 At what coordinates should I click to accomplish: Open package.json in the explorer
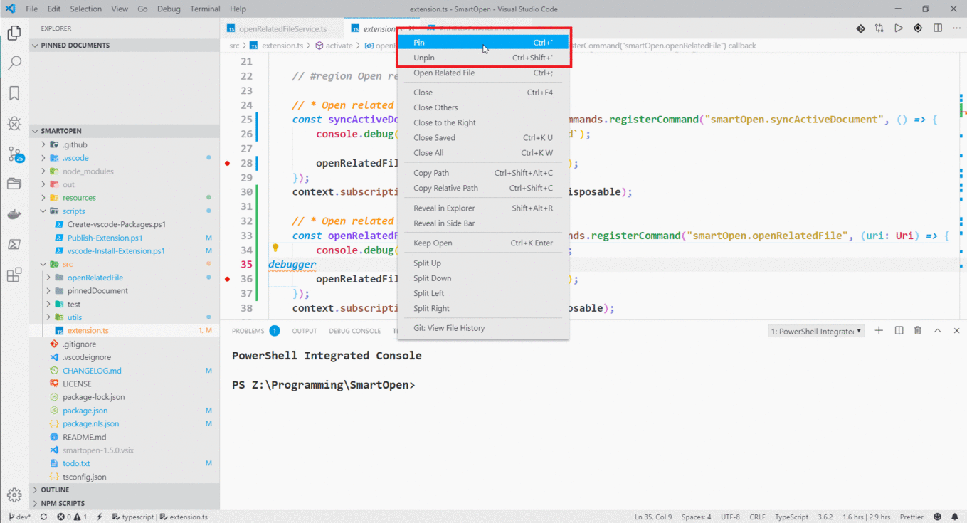point(125,411)
